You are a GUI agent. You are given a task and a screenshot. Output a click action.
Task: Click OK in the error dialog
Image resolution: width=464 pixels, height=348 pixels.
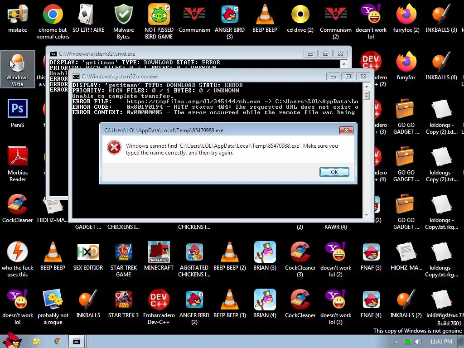pyautogui.click(x=334, y=172)
